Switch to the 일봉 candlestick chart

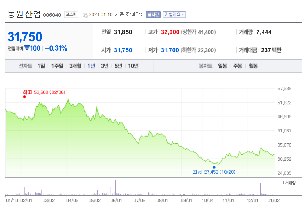[222, 66]
